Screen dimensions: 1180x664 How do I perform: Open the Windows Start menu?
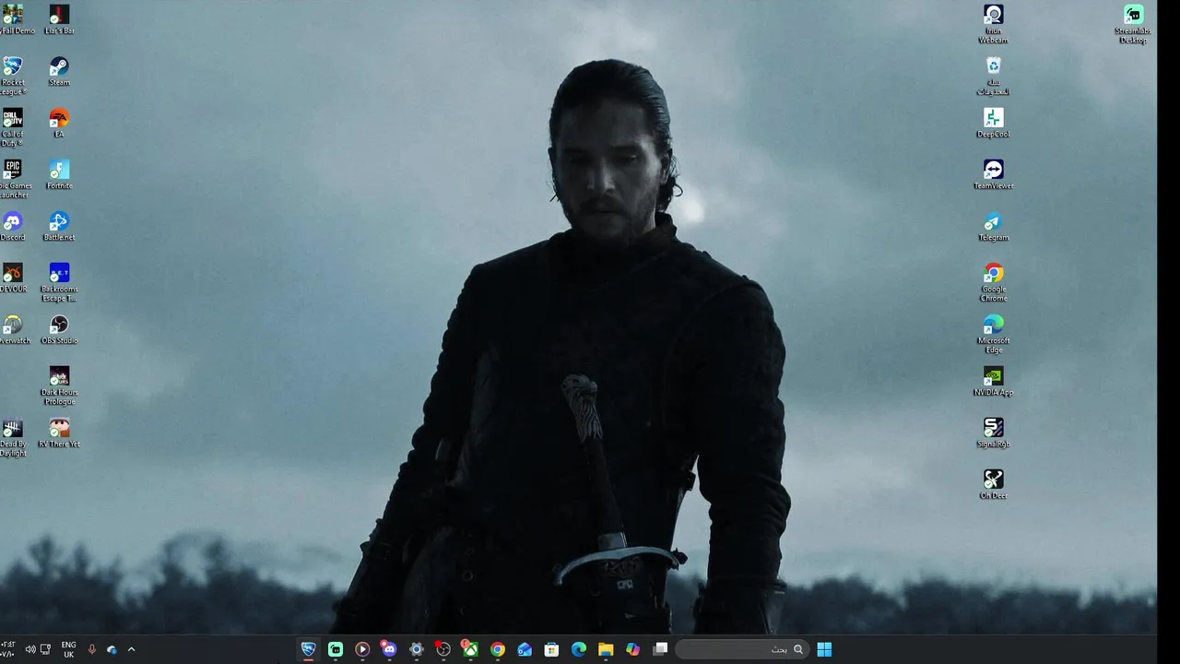pyautogui.click(x=824, y=649)
